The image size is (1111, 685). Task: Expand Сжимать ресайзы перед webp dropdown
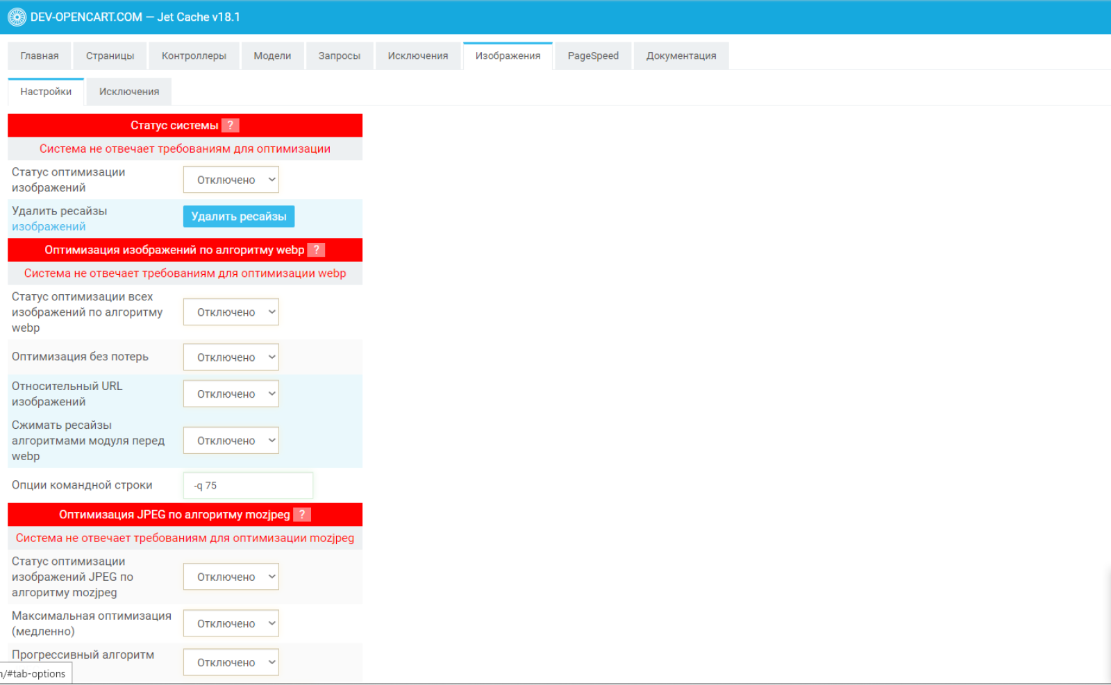point(231,441)
